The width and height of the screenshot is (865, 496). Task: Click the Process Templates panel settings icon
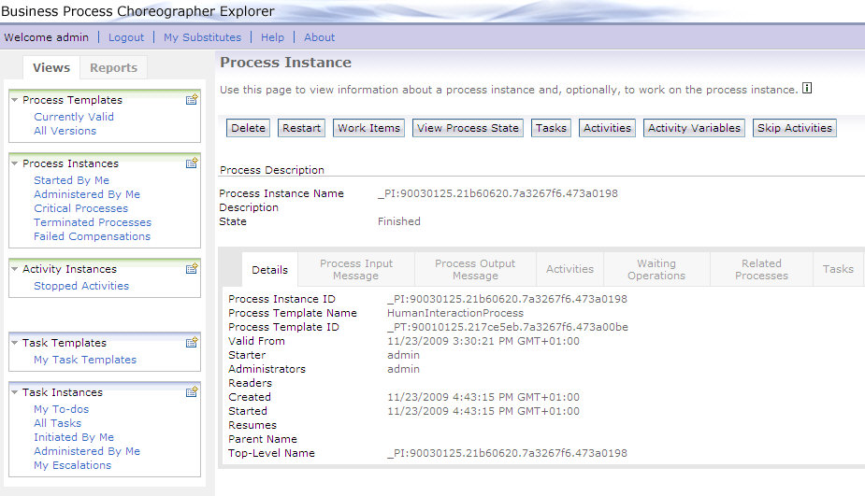tap(192, 100)
